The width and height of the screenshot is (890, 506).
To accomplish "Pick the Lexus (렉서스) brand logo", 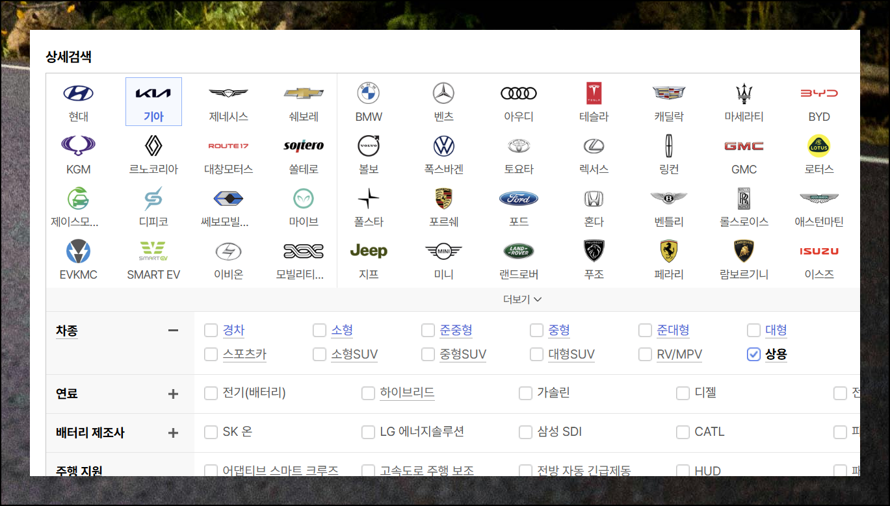I will (594, 145).
